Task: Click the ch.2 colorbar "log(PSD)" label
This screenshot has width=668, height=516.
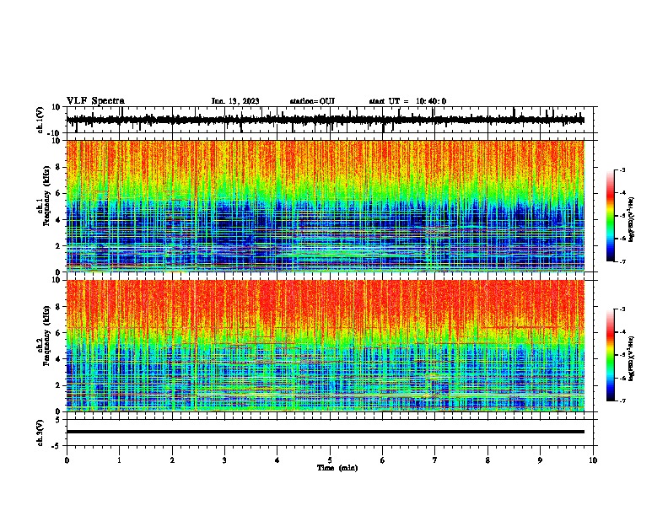Action: point(631,358)
